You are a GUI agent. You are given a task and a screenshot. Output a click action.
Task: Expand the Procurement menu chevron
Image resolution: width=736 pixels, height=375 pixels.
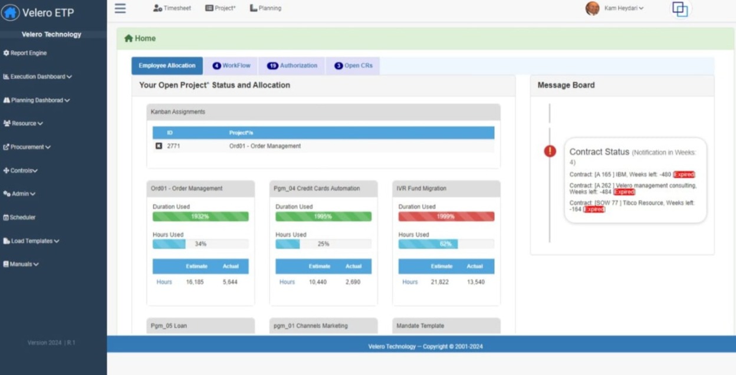click(x=48, y=147)
